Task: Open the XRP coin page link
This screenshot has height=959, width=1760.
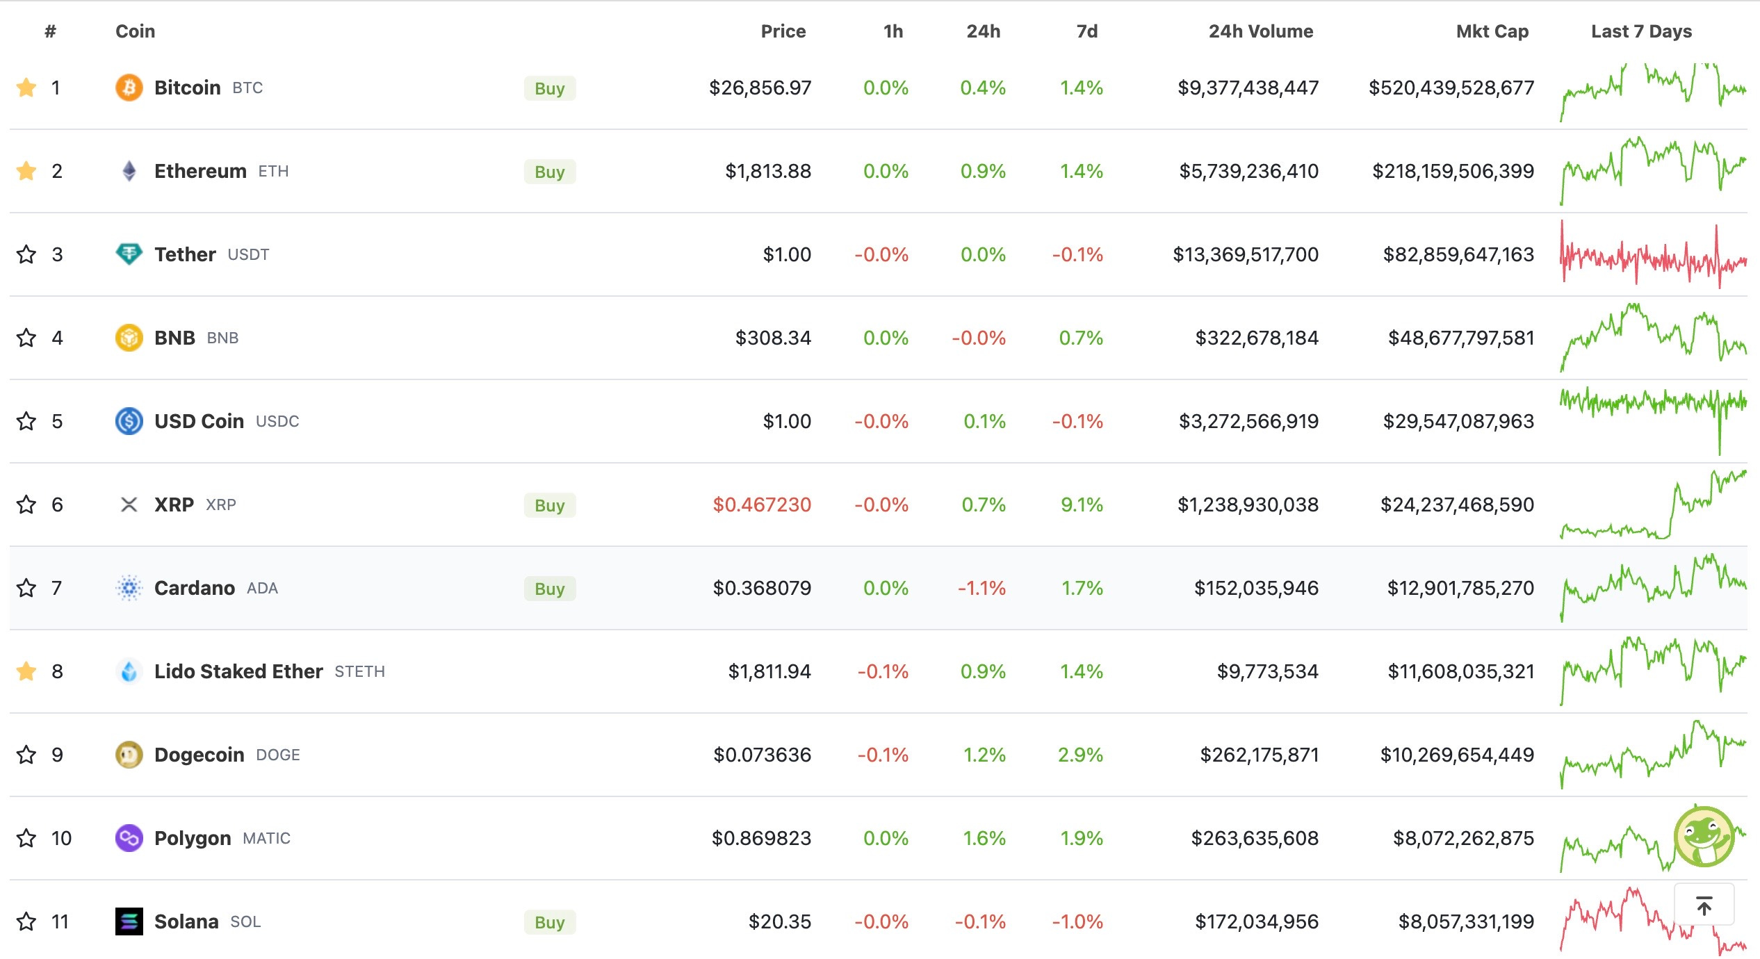Action: tap(174, 505)
